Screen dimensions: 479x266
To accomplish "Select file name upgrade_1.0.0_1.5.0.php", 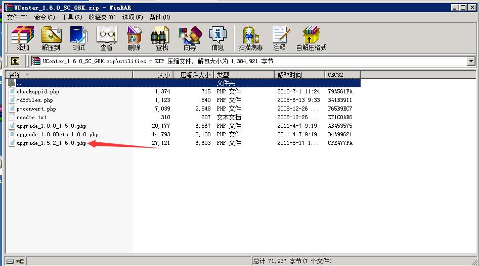I will [x=51, y=126].
